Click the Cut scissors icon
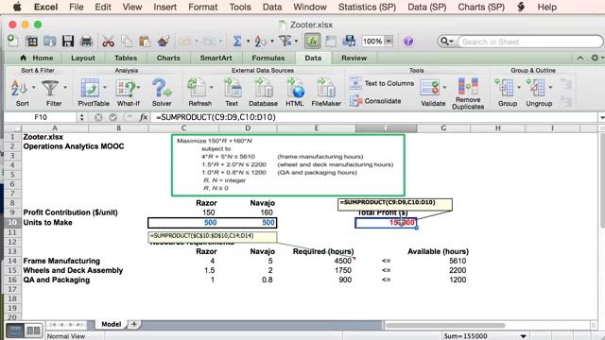 [108, 41]
